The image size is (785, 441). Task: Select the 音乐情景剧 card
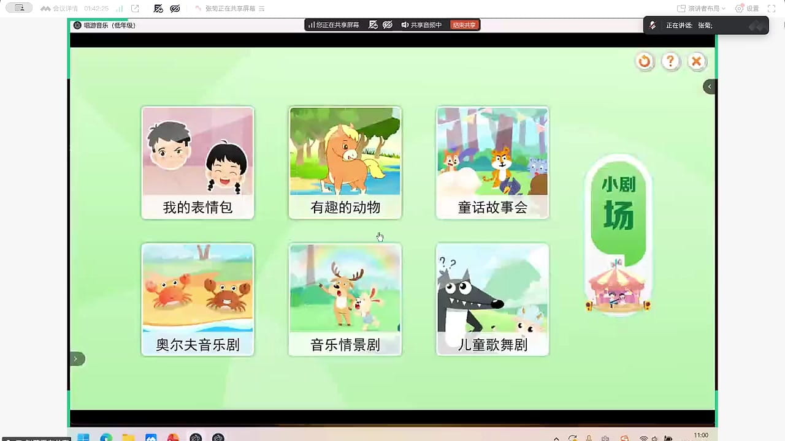tap(345, 300)
